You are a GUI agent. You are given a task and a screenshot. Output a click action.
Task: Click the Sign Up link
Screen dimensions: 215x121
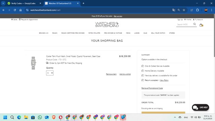click(180, 19)
